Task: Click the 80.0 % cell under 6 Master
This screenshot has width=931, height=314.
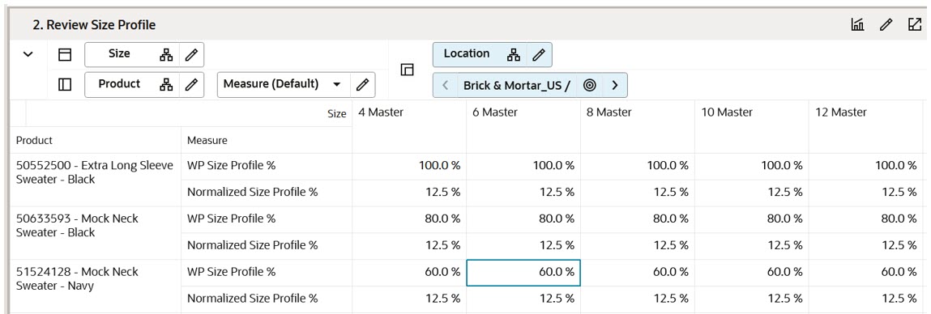Action: [x=523, y=219]
